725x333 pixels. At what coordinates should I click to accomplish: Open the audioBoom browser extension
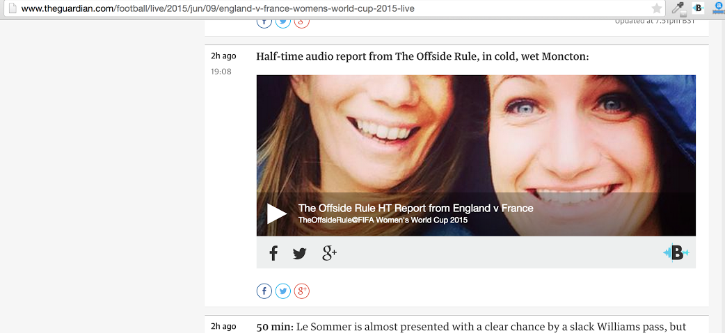[698, 8]
